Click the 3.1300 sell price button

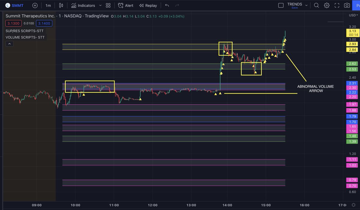click(x=13, y=23)
